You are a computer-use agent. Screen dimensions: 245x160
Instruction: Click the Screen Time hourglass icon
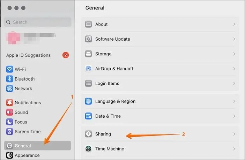click(x=9, y=132)
